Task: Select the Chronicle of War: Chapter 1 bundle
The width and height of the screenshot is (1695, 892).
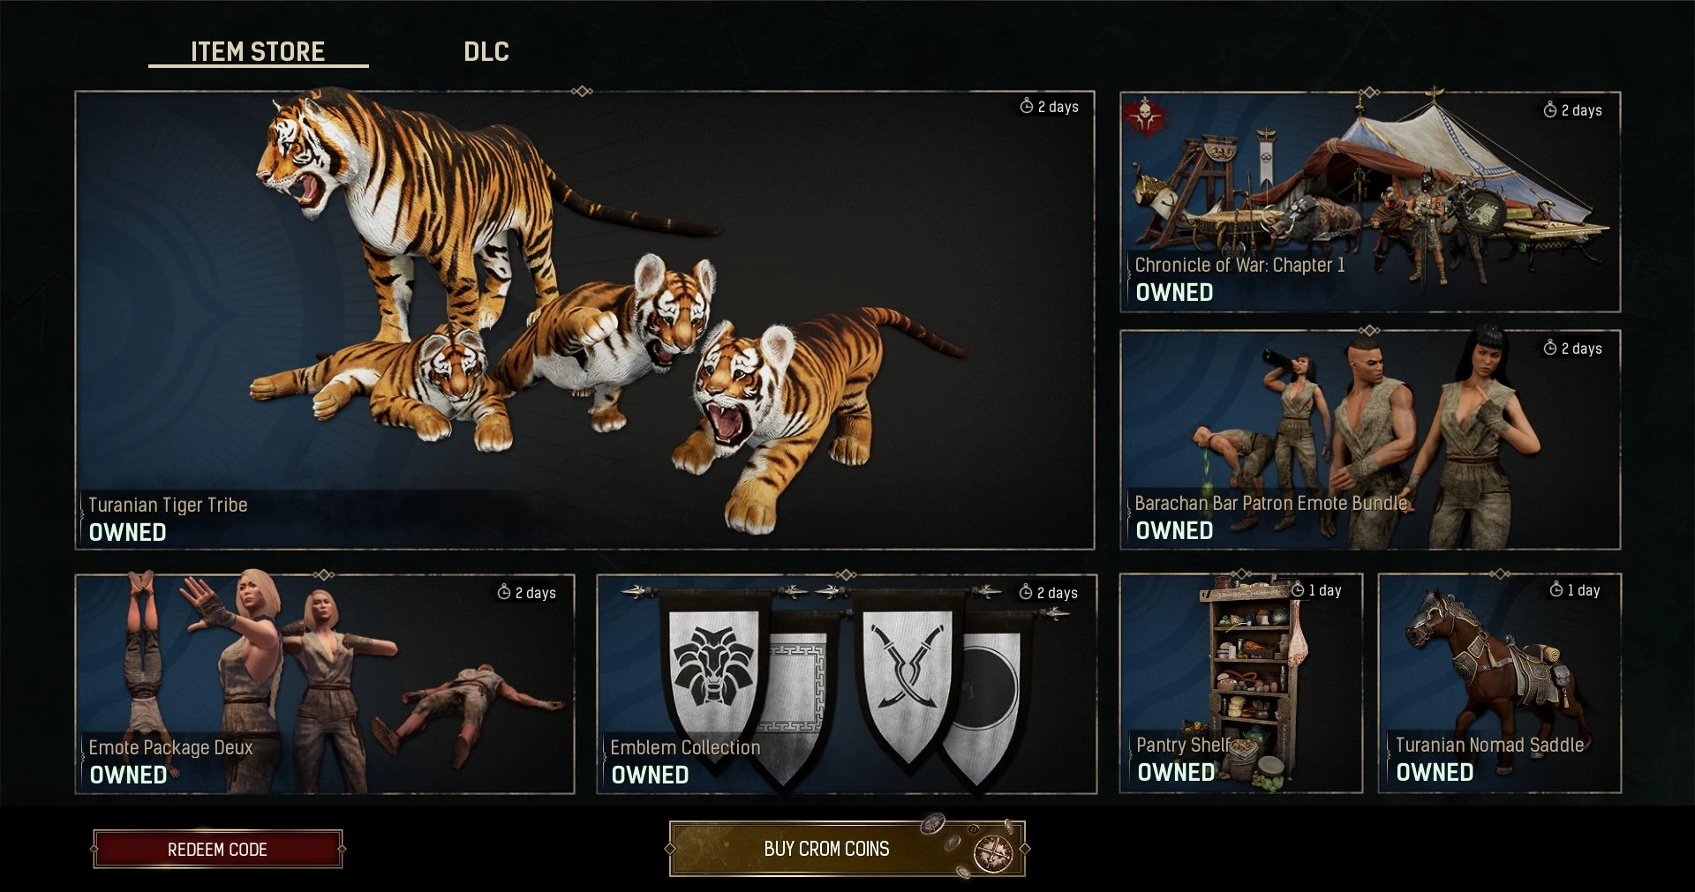Action: click(1370, 202)
